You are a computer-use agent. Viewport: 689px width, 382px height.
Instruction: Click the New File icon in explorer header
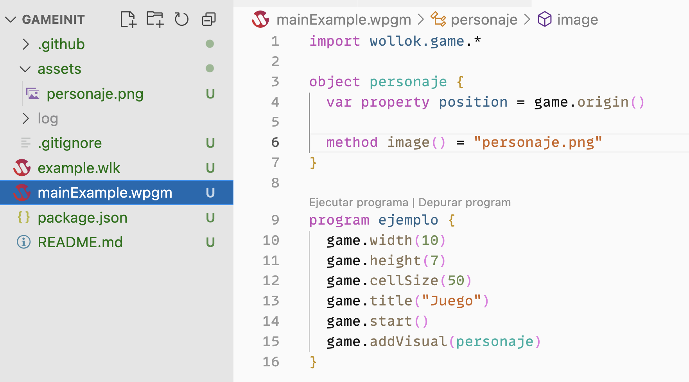coord(128,19)
